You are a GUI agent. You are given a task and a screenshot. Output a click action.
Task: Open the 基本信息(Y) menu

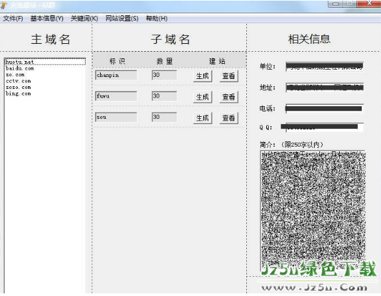point(46,19)
